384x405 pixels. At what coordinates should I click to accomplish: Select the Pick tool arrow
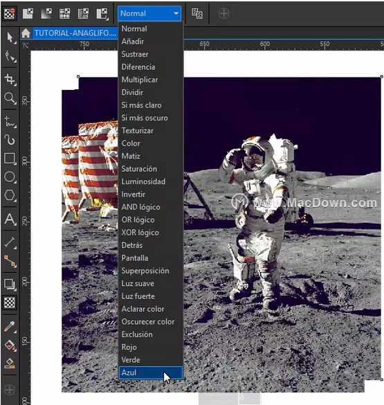point(10,38)
